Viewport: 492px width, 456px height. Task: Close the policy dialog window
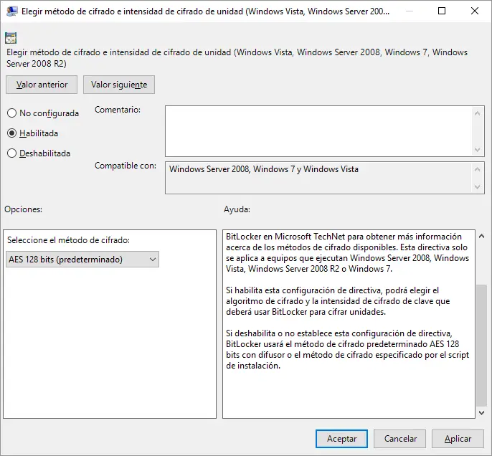pyautogui.click(x=475, y=11)
